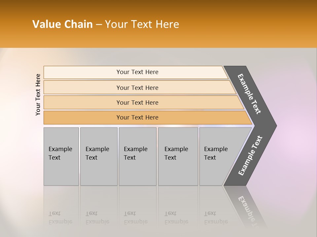
Task: Select the first gray Example Text box
Action: pos(61,156)
